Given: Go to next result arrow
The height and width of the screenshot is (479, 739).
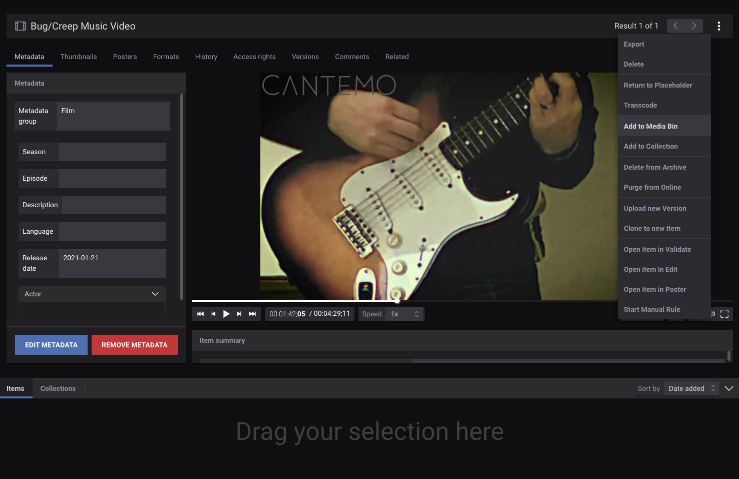Looking at the screenshot, I should 694,26.
